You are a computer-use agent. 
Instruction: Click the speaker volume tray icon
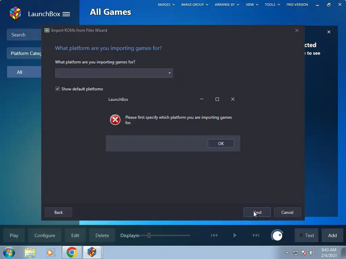312,253
